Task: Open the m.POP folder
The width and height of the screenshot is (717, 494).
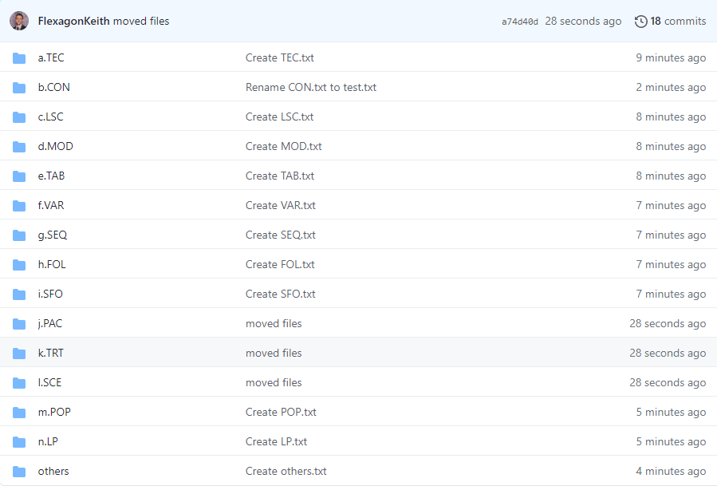Action: (54, 412)
